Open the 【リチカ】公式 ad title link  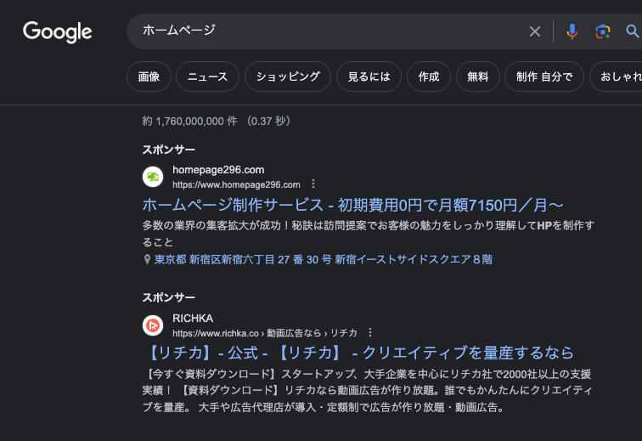[358, 353]
